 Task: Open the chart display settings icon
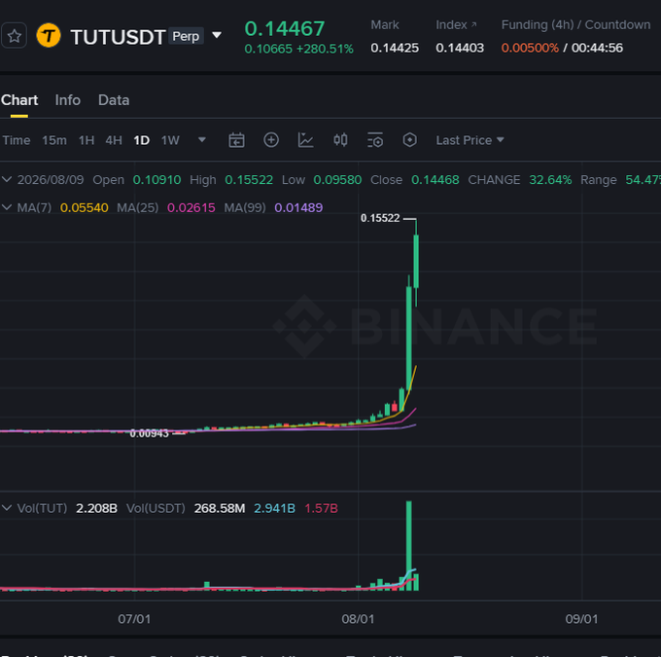coord(375,140)
